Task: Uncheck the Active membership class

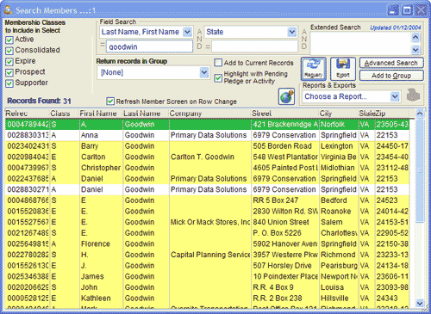Action: coord(9,40)
